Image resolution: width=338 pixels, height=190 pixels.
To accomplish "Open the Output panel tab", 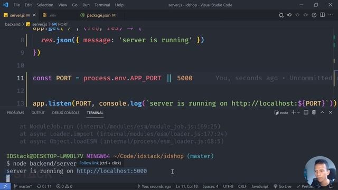I will [38, 112].
